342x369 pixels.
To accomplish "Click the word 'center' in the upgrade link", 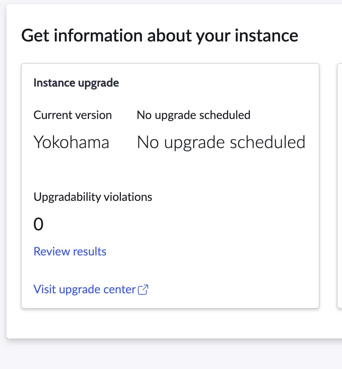I will (x=119, y=289).
